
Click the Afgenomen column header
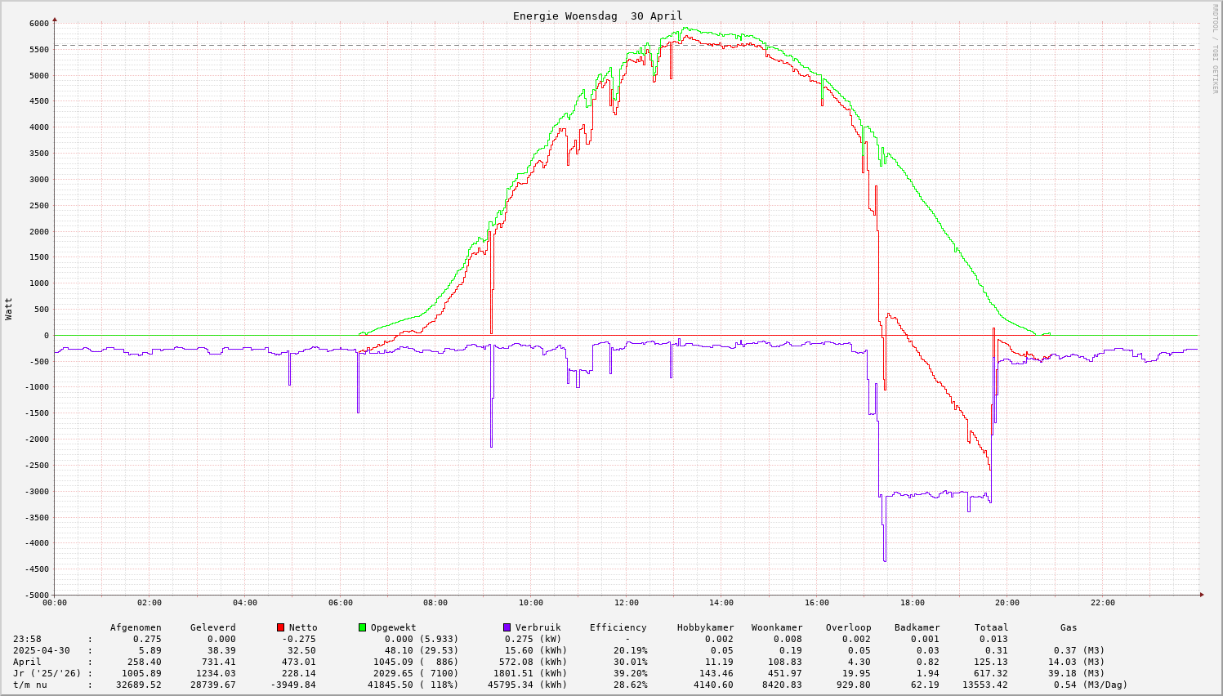click(136, 627)
